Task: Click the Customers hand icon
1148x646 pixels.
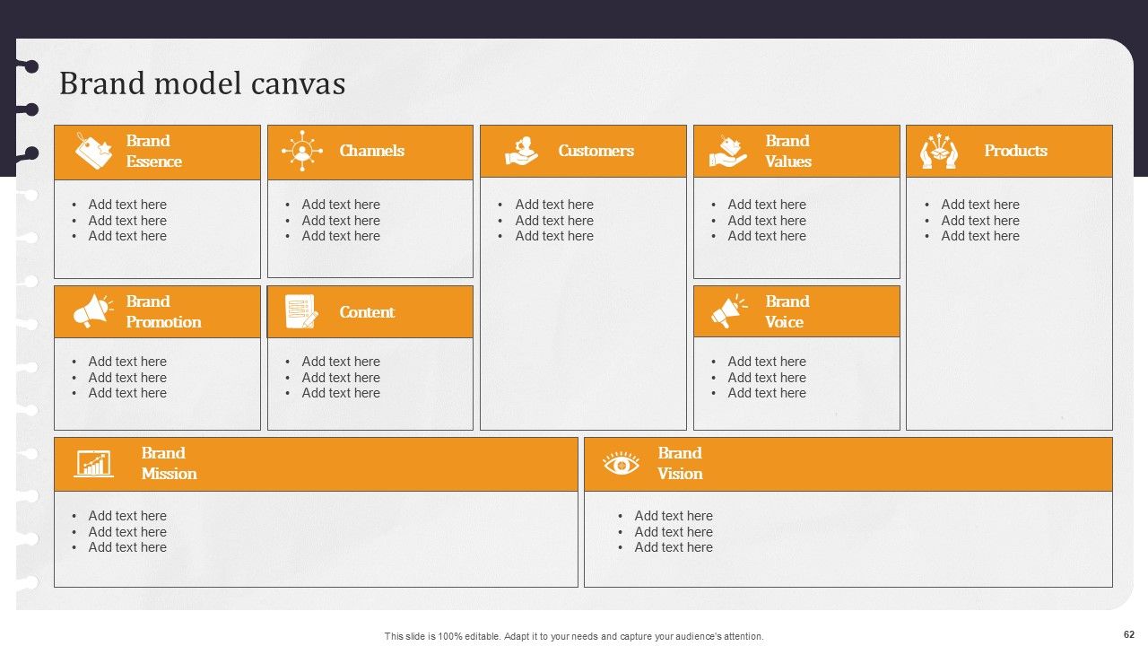Action: click(x=521, y=151)
